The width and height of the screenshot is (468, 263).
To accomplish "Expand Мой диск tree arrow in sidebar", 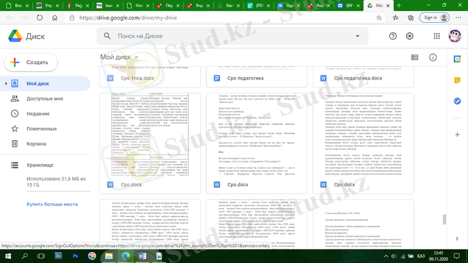I will pyautogui.click(x=6, y=84).
